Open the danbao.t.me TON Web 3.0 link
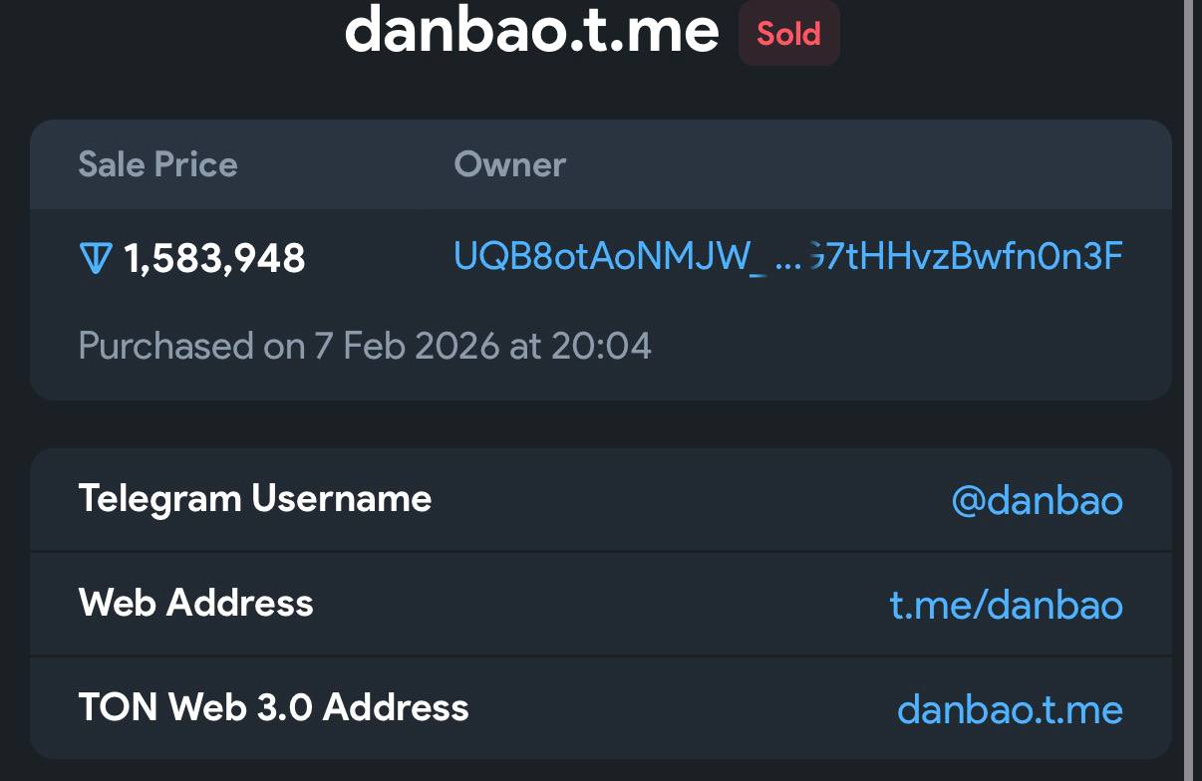The width and height of the screenshot is (1202, 781). point(1010,709)
